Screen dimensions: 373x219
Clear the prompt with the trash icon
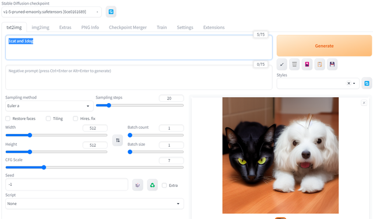294,64
